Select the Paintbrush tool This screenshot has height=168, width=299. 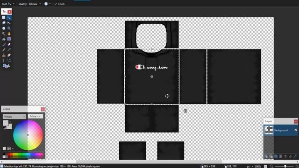tap(4, 44)
